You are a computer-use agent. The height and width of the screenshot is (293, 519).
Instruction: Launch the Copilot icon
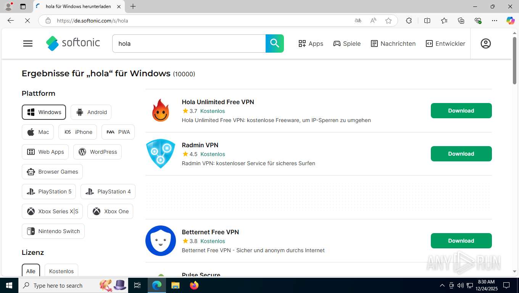511,21
